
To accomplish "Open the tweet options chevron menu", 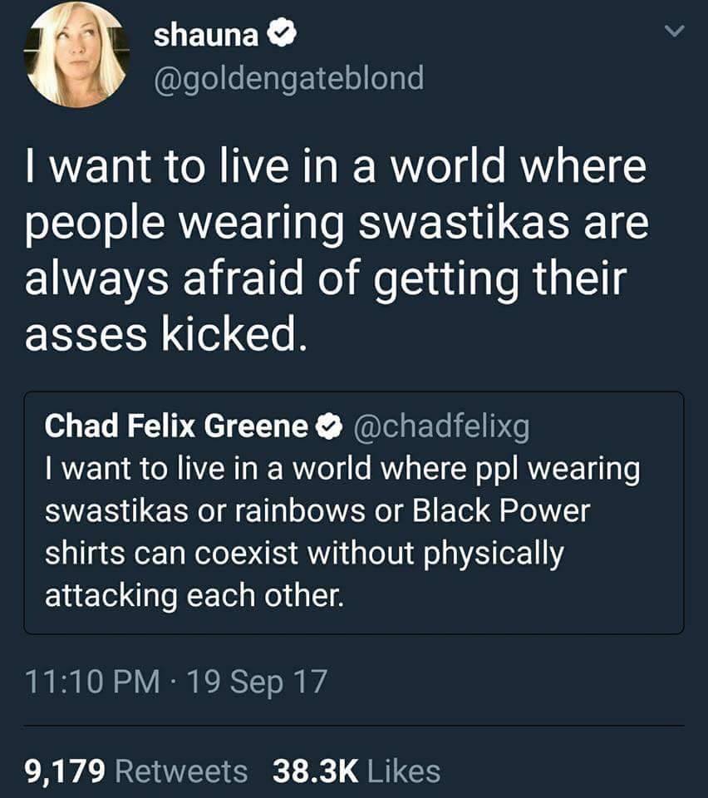I will pos(675,32).
